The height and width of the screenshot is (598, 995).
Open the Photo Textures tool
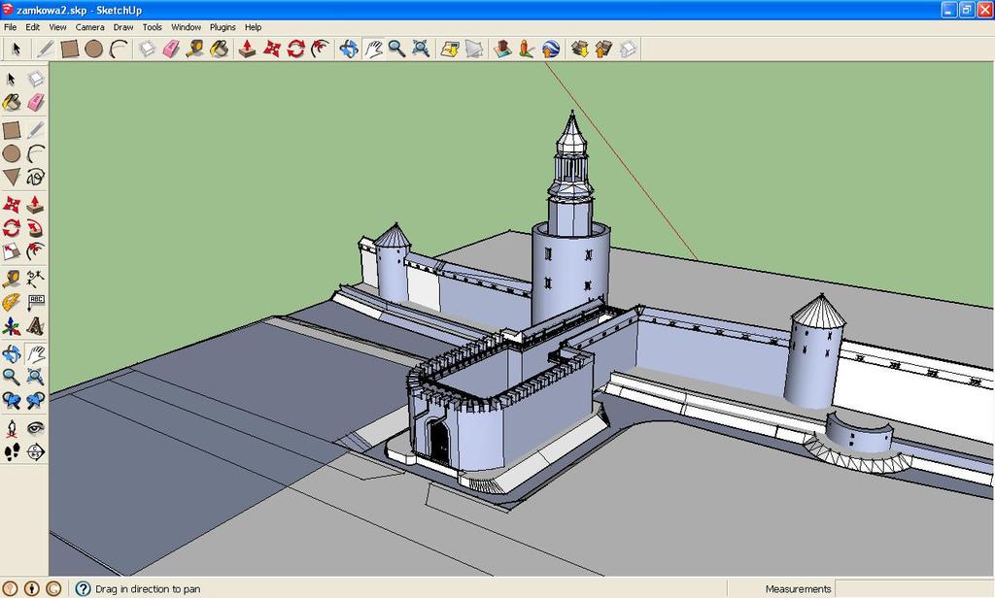tap(526, 49)
